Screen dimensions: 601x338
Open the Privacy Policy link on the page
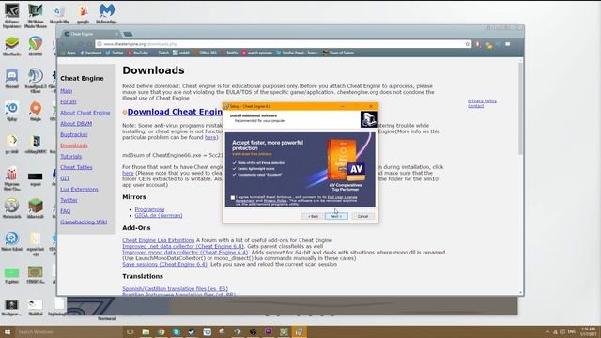(482, 101)
